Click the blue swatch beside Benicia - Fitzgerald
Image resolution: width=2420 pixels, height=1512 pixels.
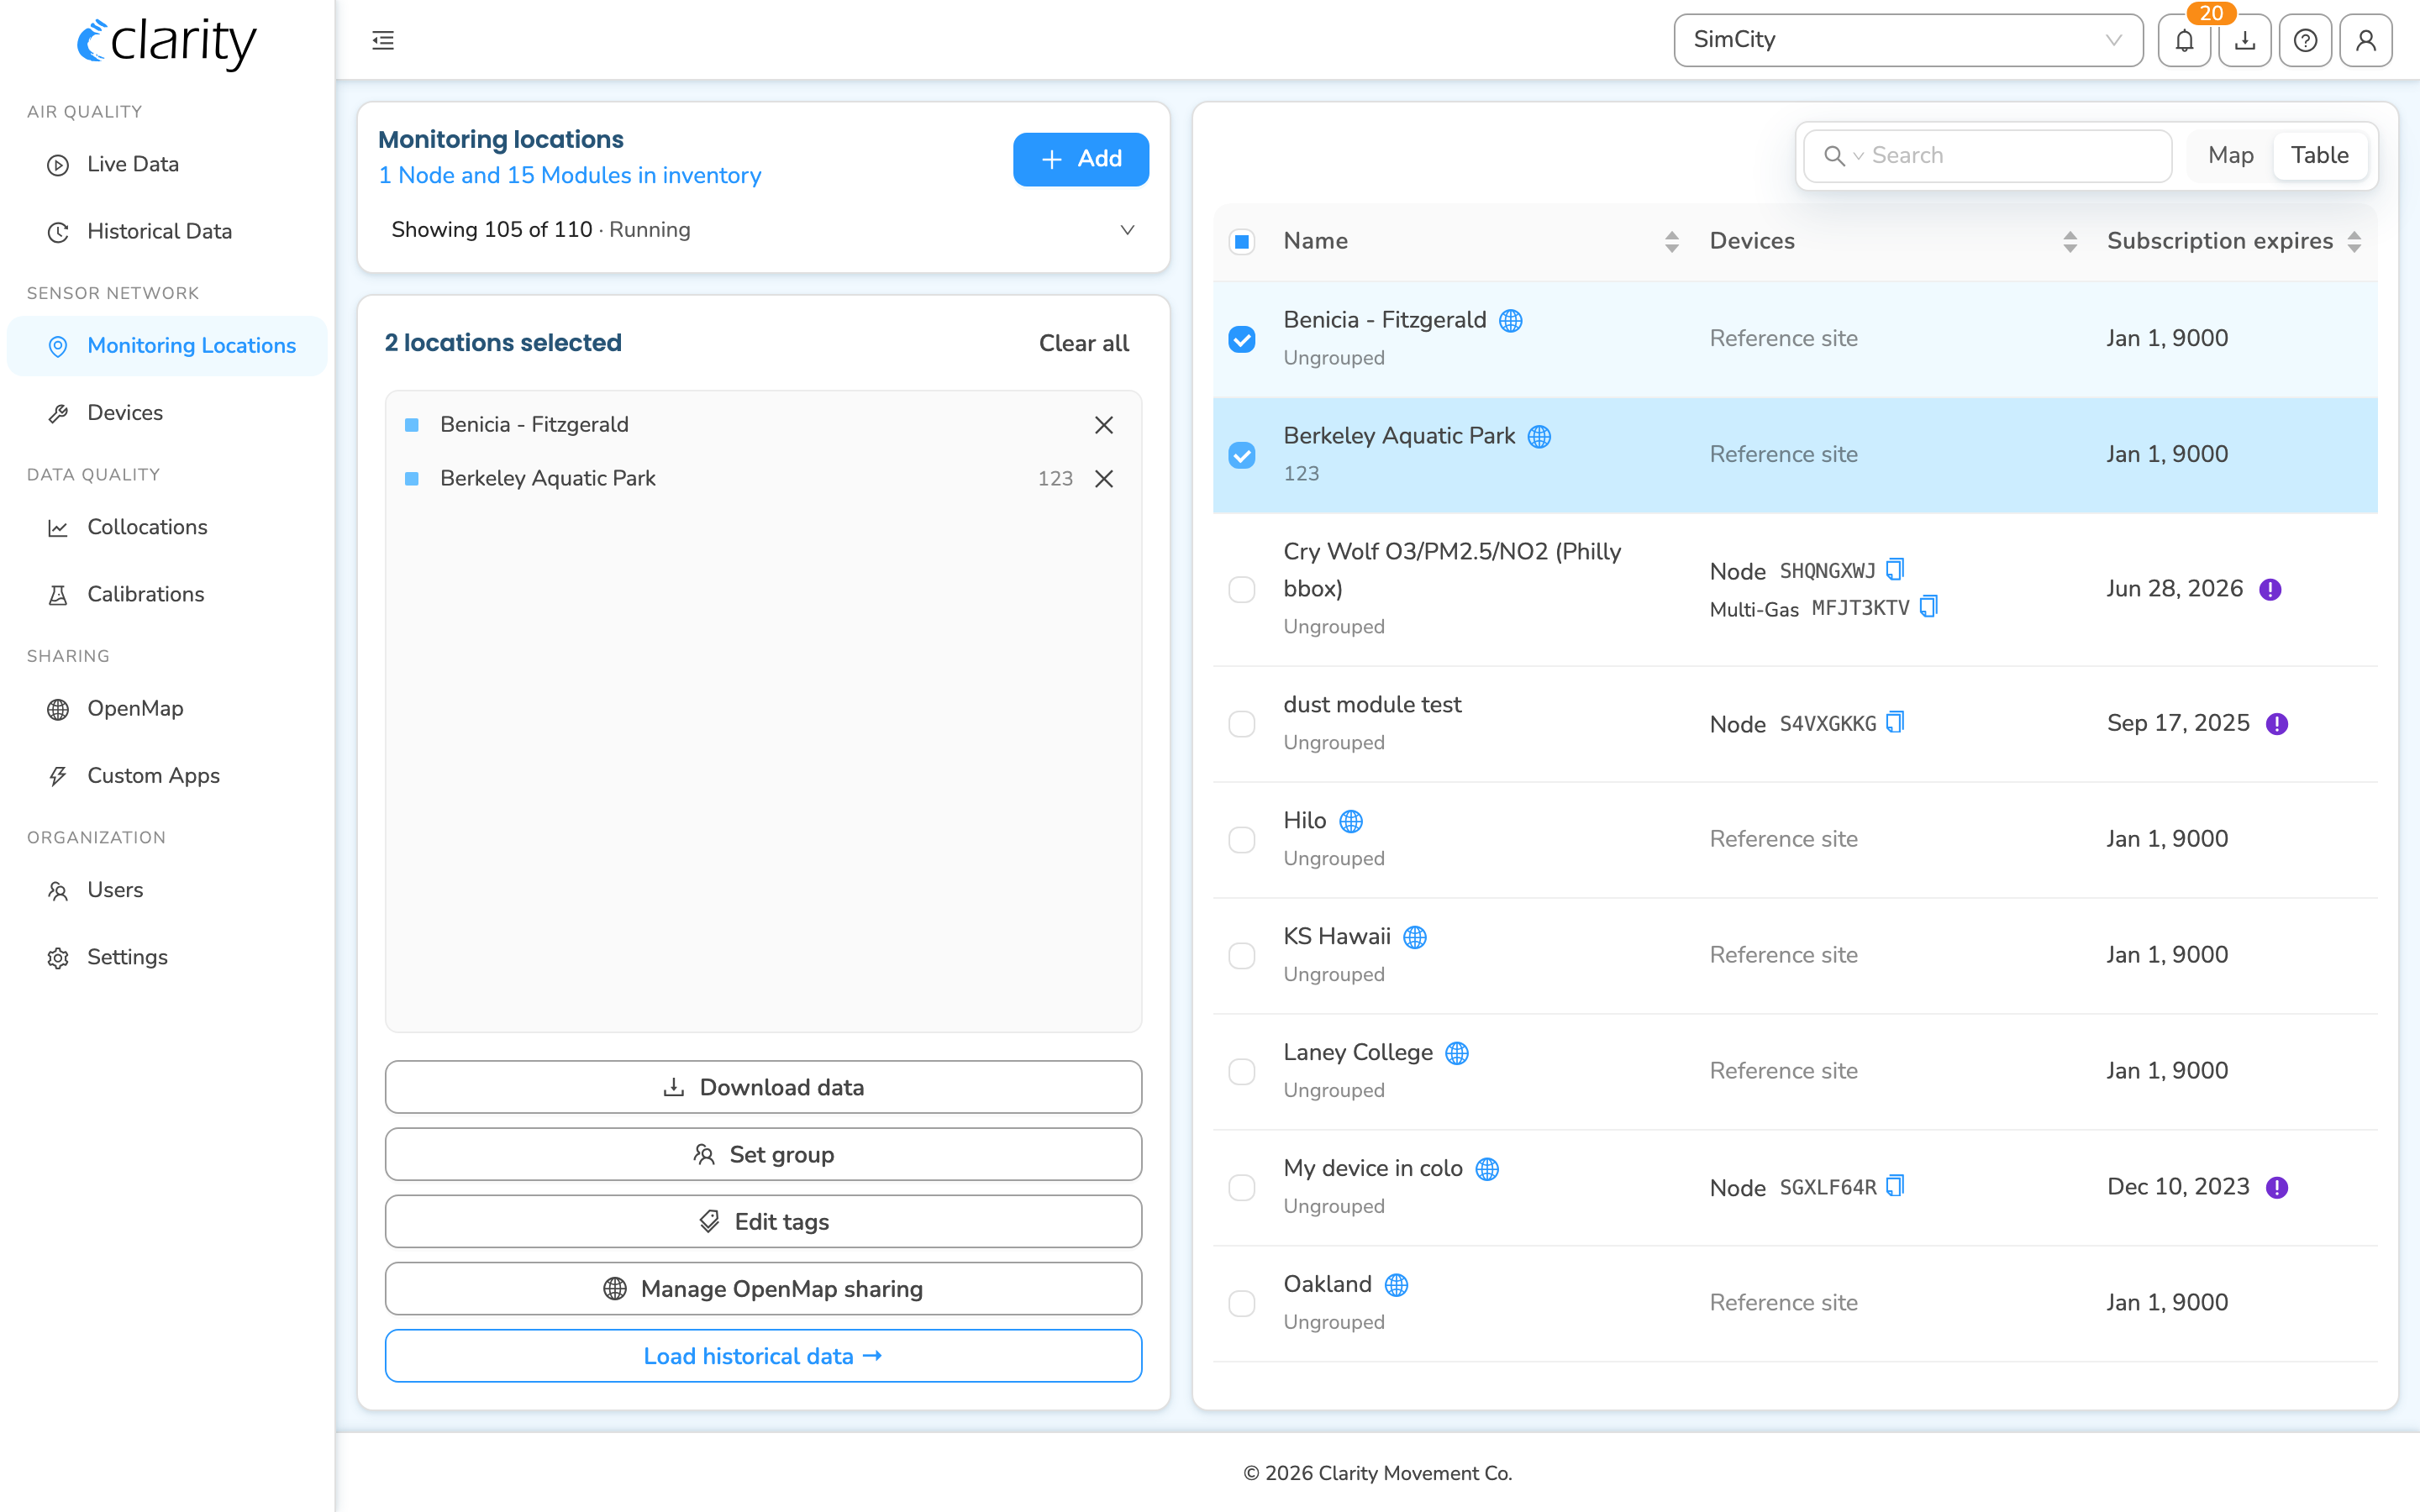click(x=411, y=425)
